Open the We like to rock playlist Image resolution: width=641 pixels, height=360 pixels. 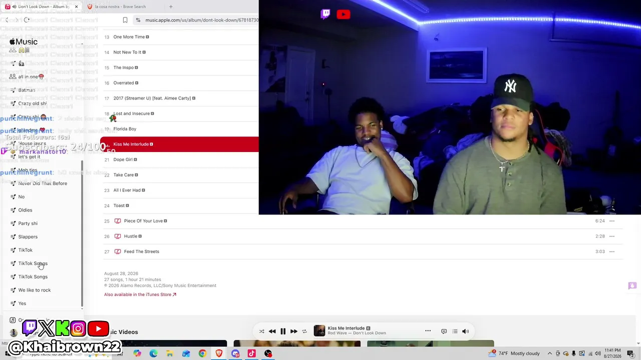[35, 290]
